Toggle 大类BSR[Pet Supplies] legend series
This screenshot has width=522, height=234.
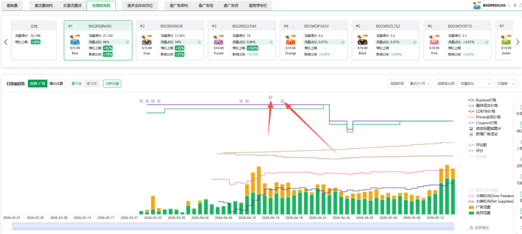[x=491, y=202]
